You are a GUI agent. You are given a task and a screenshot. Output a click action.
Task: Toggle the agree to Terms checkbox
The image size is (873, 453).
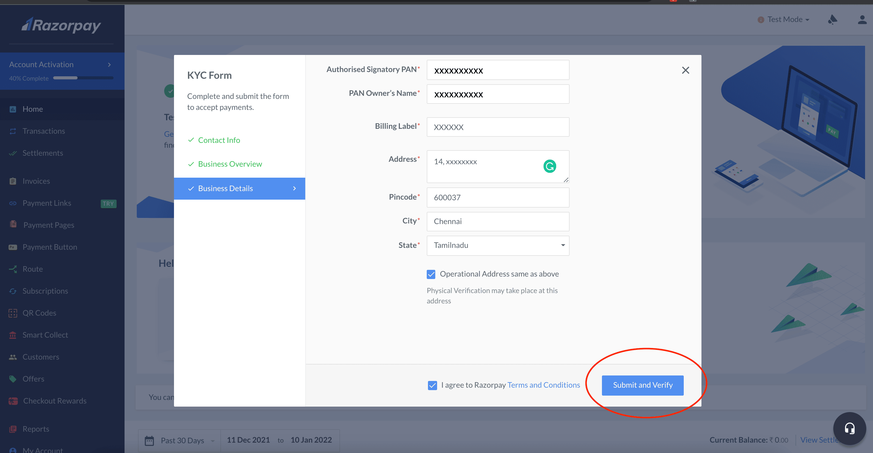click(432, 385)
